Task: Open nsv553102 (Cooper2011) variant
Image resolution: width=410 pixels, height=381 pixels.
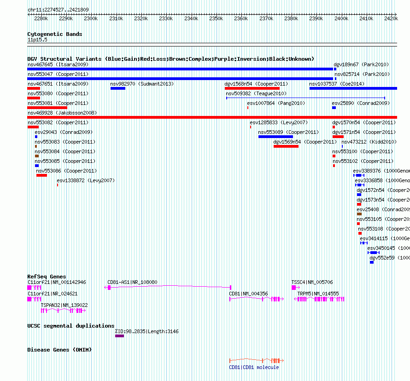Action: [334, 166]
